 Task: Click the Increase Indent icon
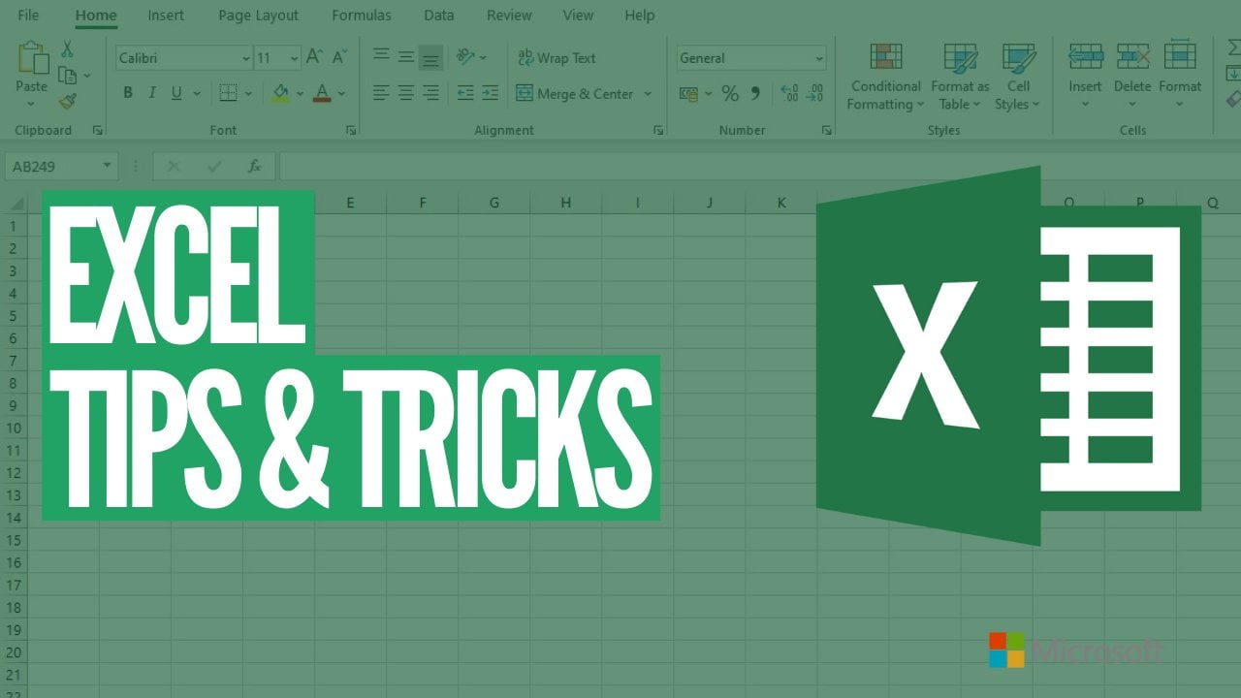[490, 93]
